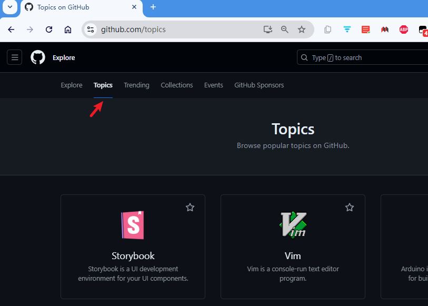The height and width of the screenshot is (306, 428).
Task: Select the Events navigation item
Action: (x=213, y=85)
